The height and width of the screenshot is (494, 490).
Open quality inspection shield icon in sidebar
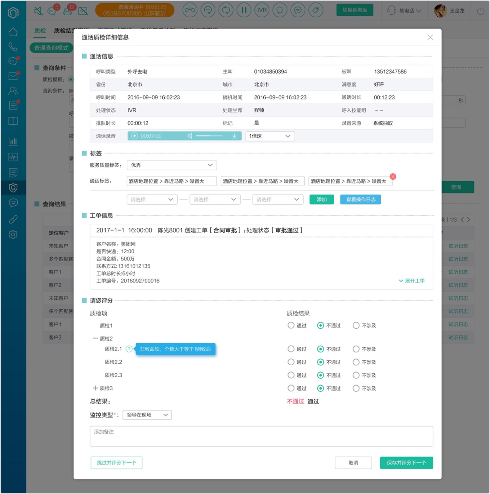pos(13,188)
